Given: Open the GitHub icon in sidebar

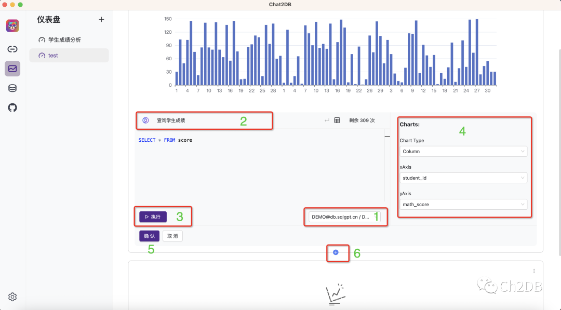Looking at the screenshot, I should [12, 107].
